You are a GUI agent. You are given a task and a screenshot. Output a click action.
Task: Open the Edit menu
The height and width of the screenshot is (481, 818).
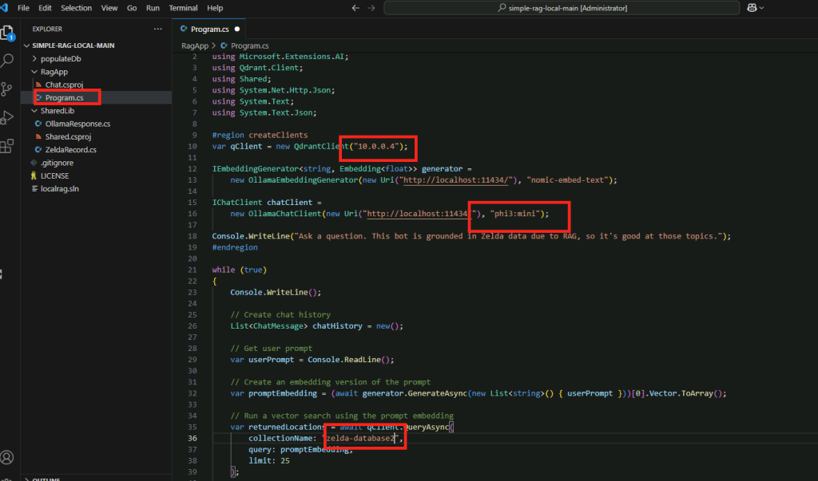coord(45,8)
